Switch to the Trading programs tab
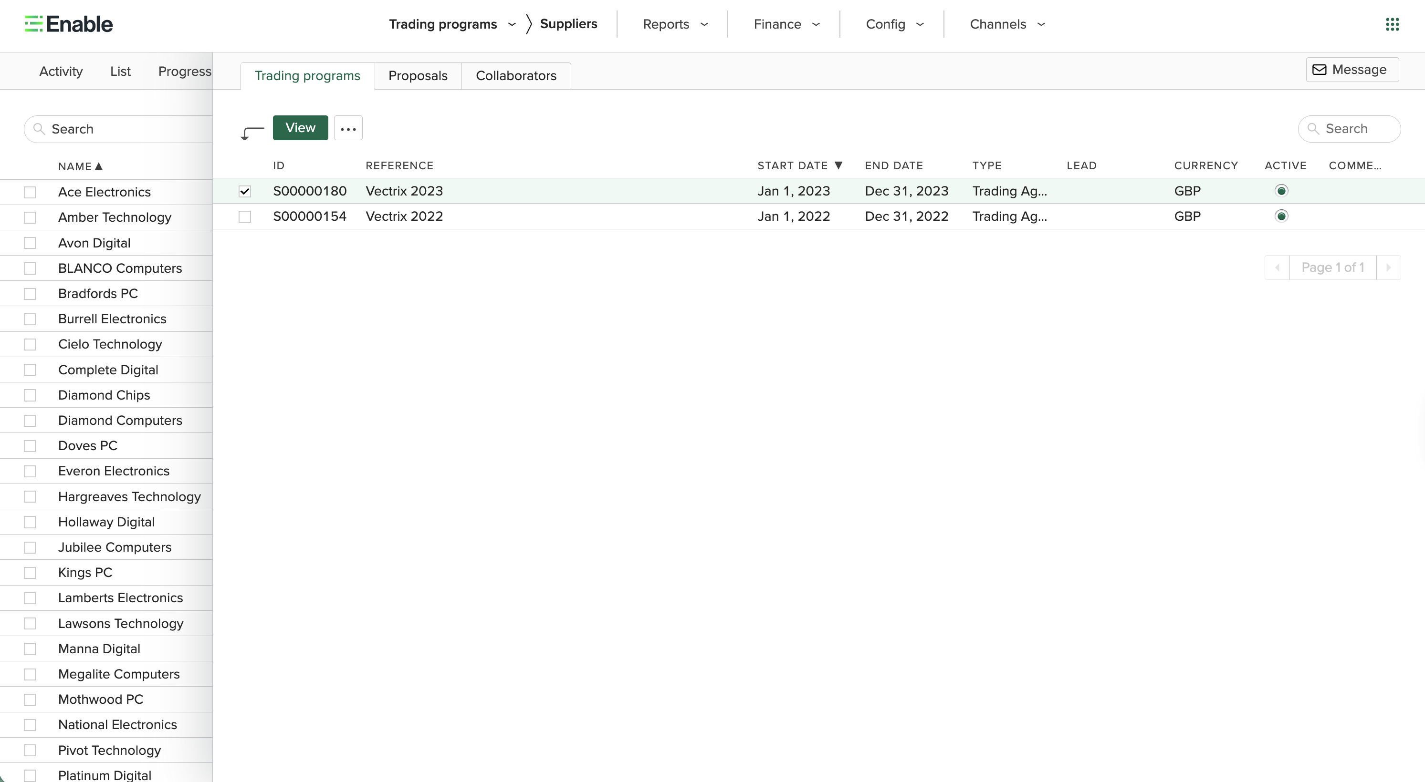 [307, 76]
